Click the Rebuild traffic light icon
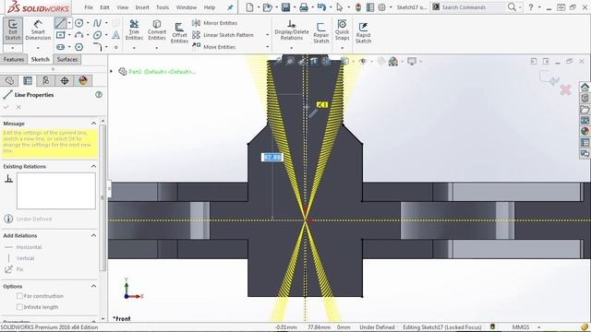 (x=358, y=7)
